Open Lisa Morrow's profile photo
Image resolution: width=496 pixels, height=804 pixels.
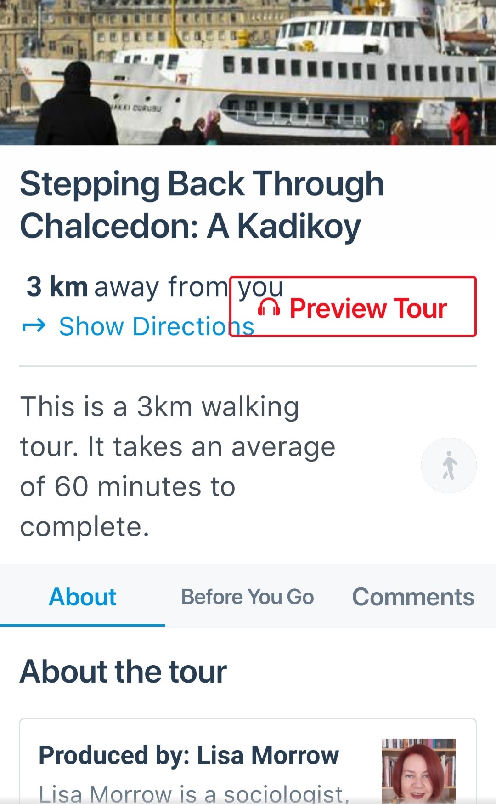[418, 770]
